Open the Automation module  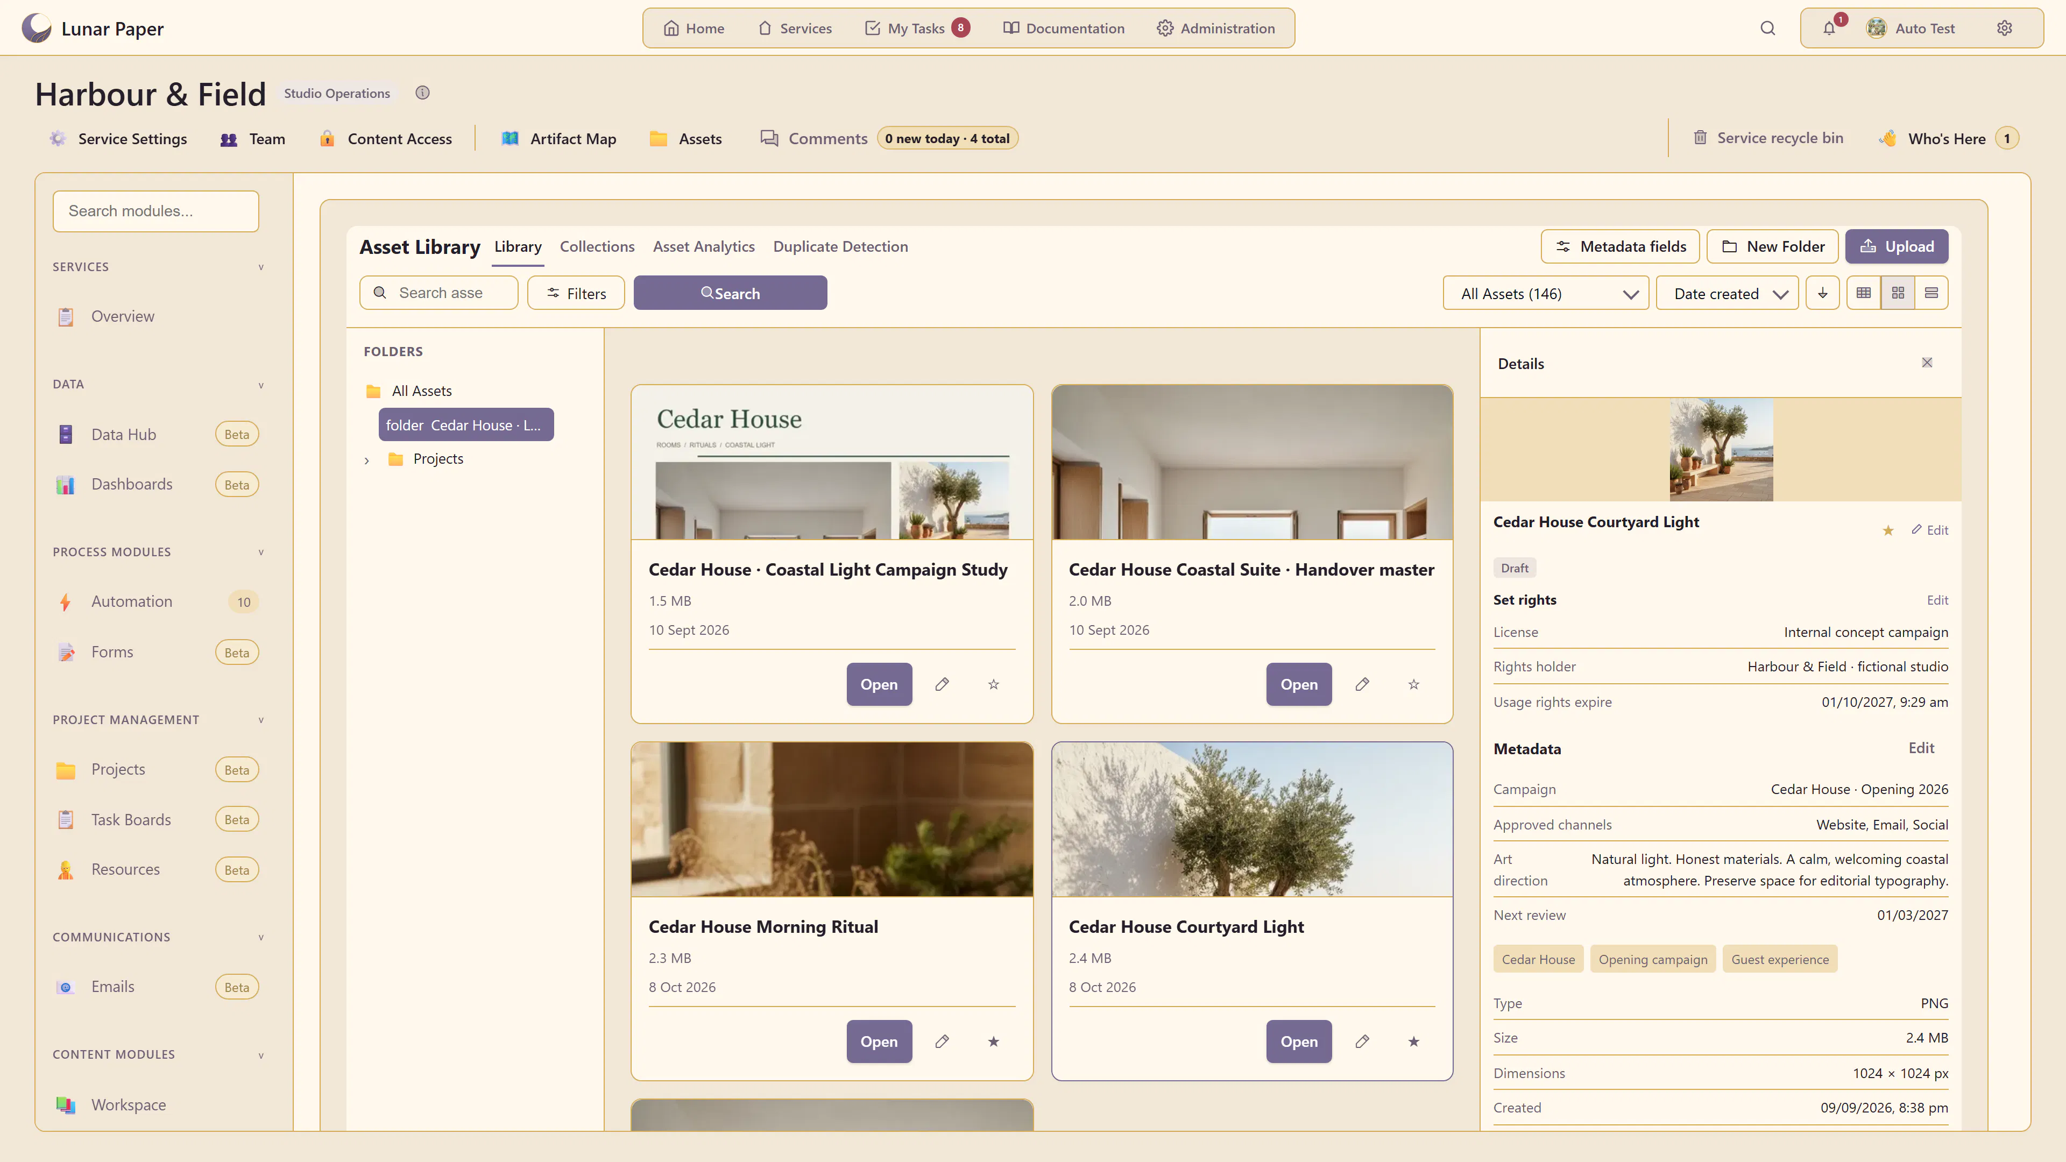pyautogui.click(x=157, y=603)
